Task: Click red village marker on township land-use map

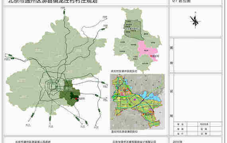Action: coord(143,114)
